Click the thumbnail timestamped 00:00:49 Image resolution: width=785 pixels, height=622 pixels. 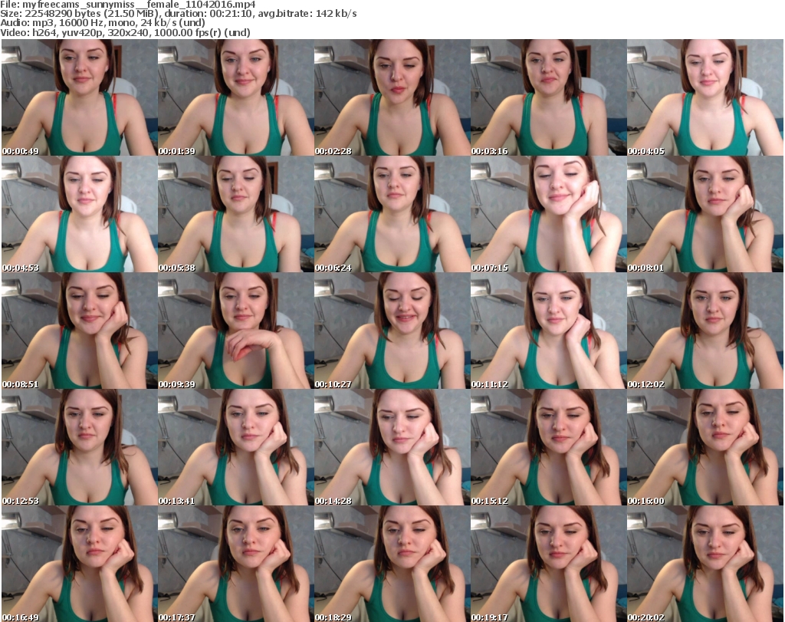click(x=79, y=98)
